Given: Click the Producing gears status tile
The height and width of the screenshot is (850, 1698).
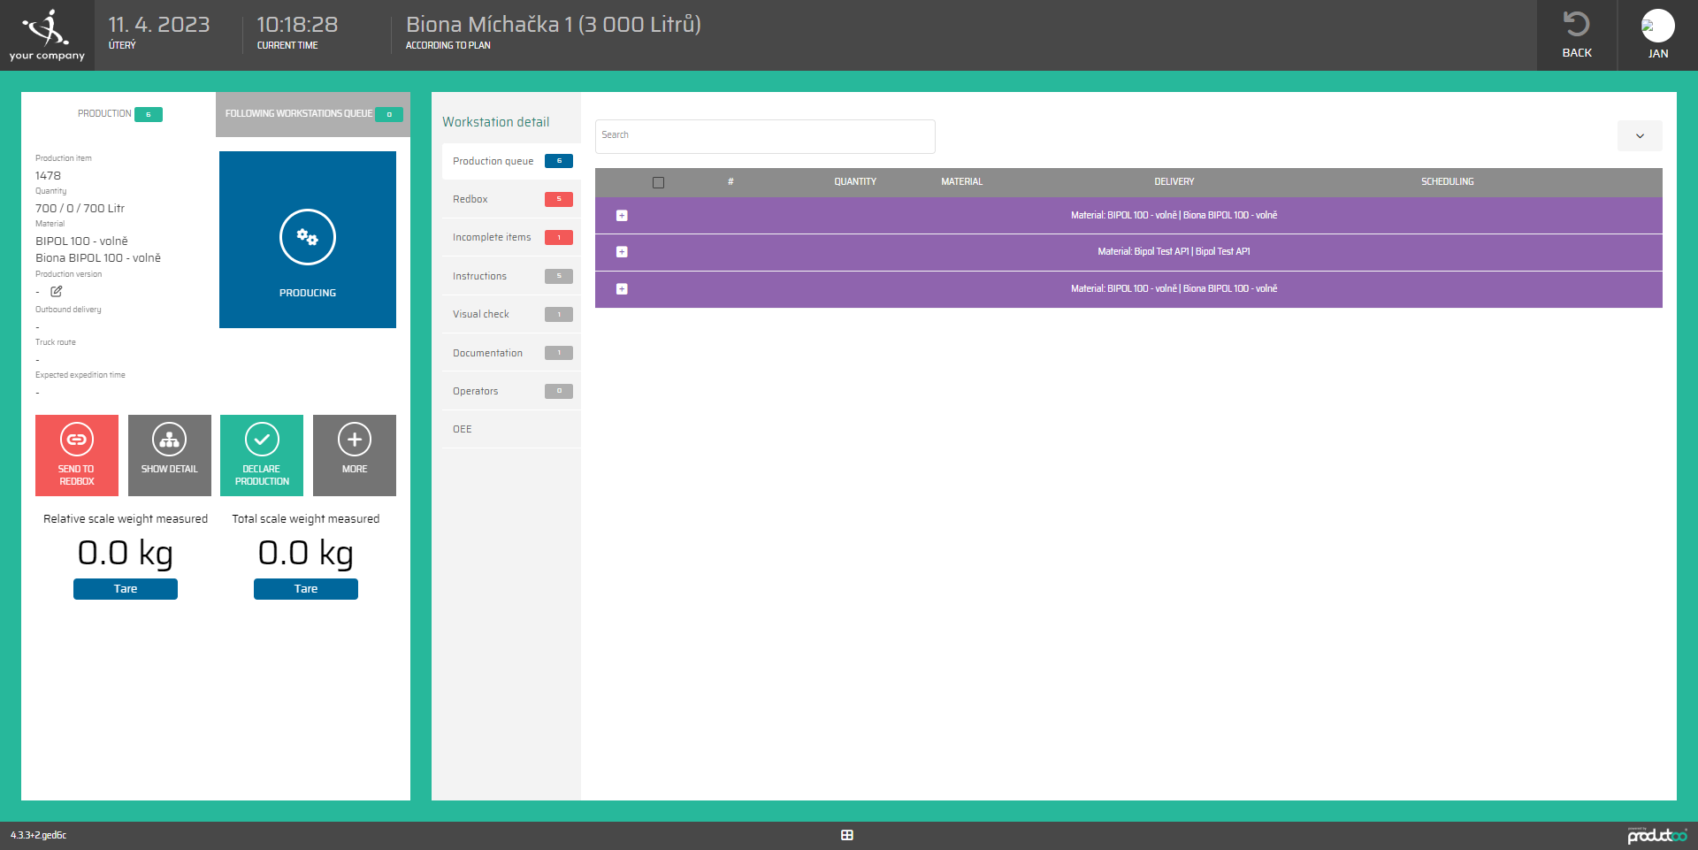Looking at the screenshot, I should pos(307,239).
